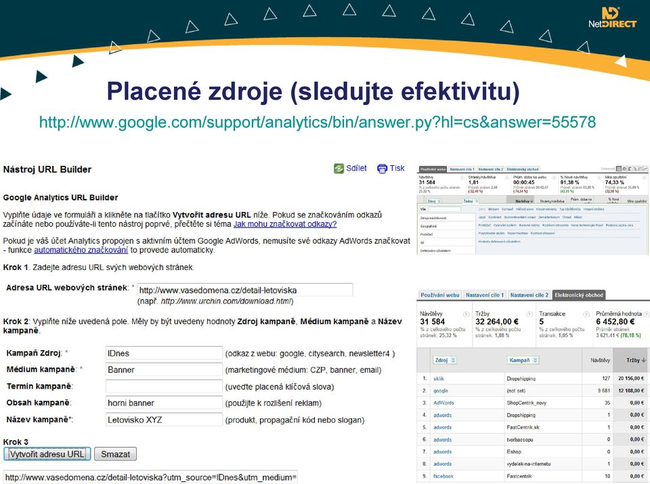This screenshot has height=484, width=650.
Task: Click the 20 156,00 € revenue cell
Action: point(631,378)
